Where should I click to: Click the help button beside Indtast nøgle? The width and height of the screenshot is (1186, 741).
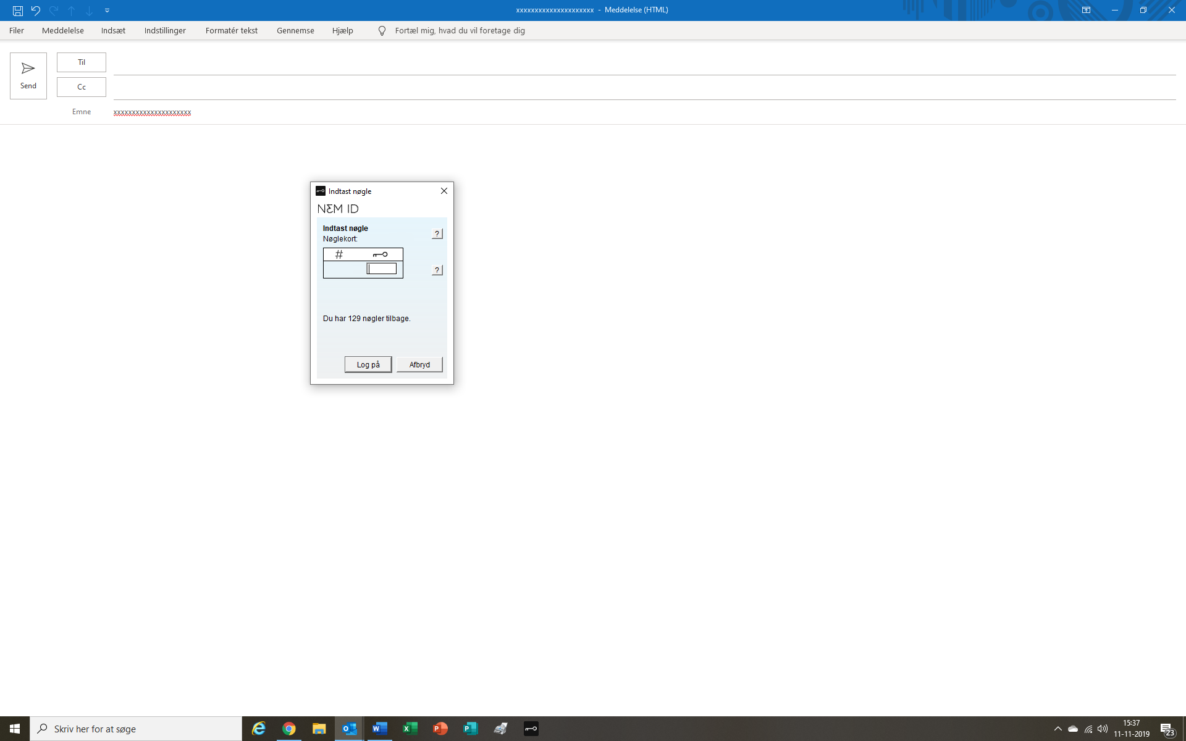pyautogui.click(x=437, y=233)
